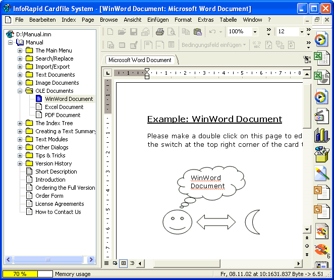
Task: Open the Browse menu
Action: click(108, 20)
